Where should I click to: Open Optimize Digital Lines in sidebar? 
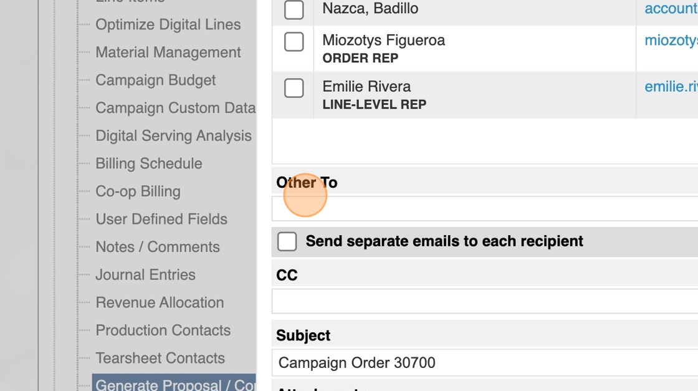[x=168, y=25]
